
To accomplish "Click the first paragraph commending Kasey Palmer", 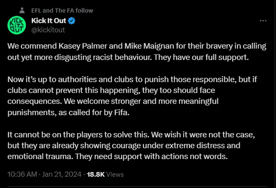I will click(x=137, y=52).
